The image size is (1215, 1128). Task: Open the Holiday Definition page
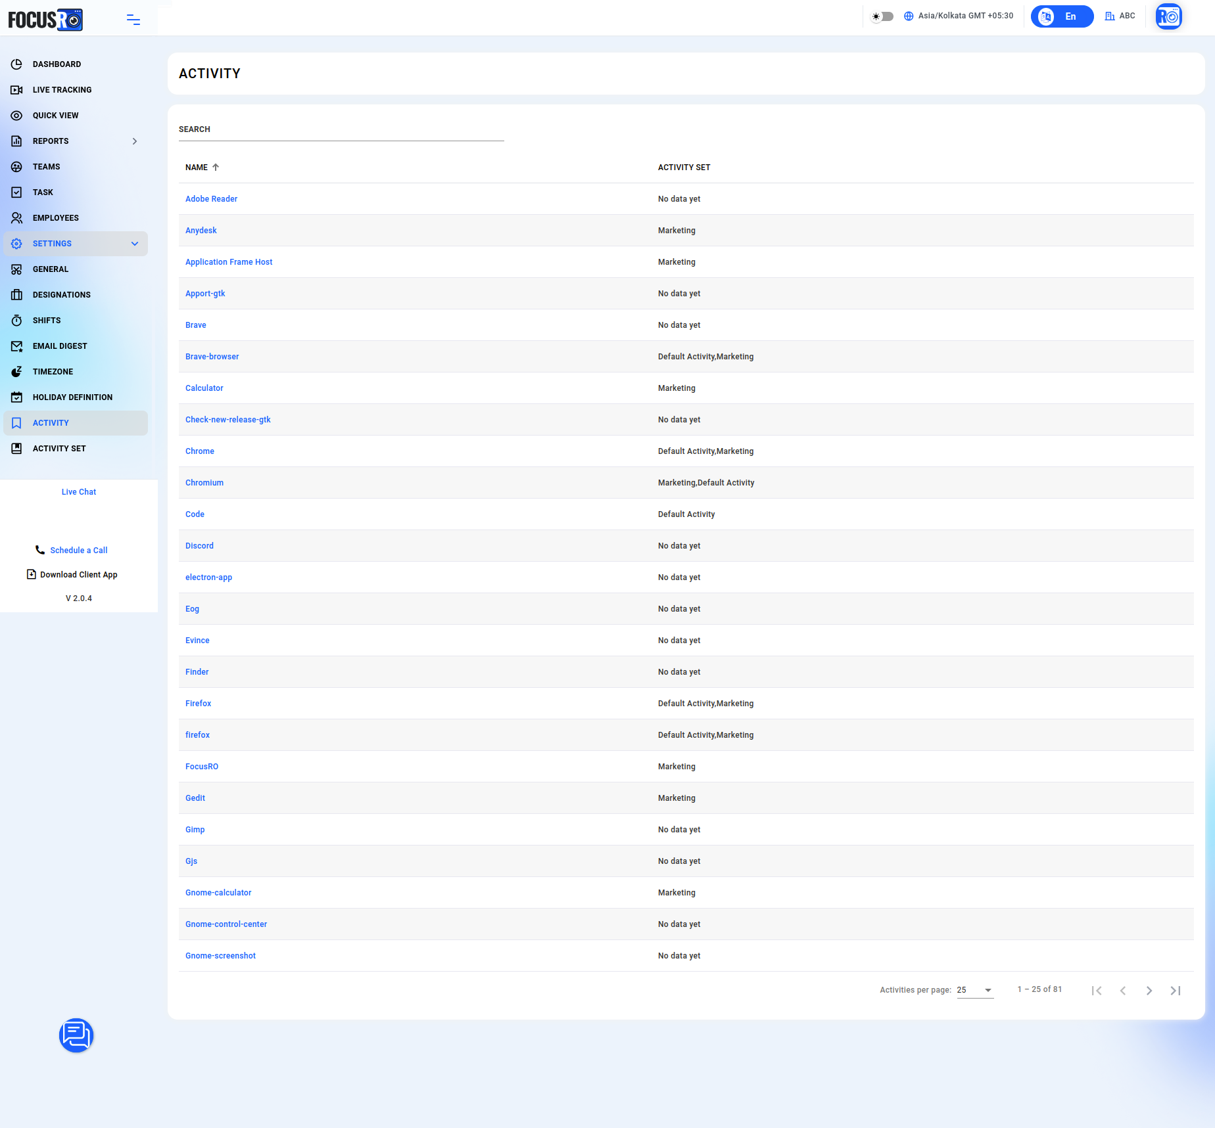76,397
